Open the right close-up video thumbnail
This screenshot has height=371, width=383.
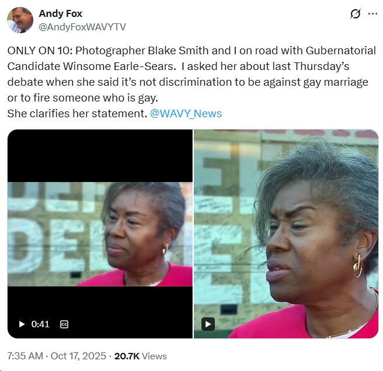click(x=286, y=234)
